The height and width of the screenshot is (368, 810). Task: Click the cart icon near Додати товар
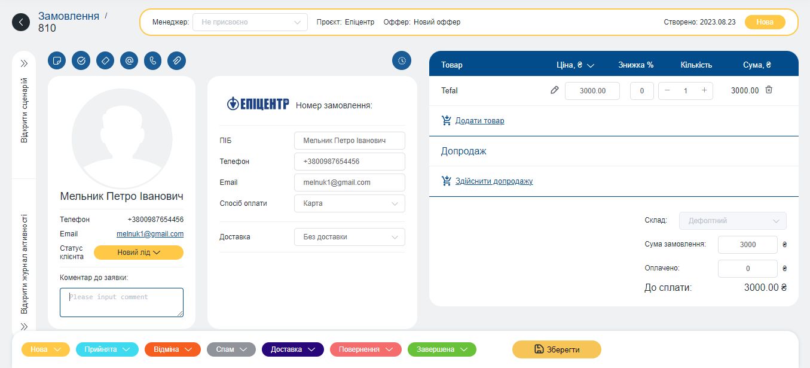[447, 120]
